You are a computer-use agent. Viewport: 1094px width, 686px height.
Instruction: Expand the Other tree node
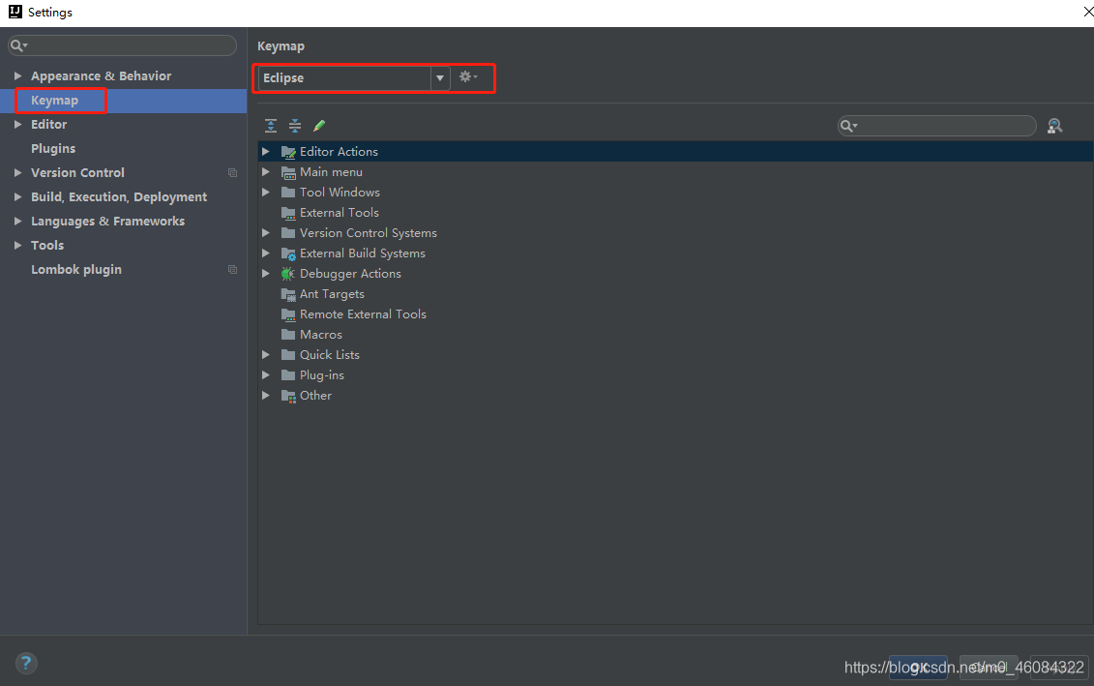[x=266, y=396]
